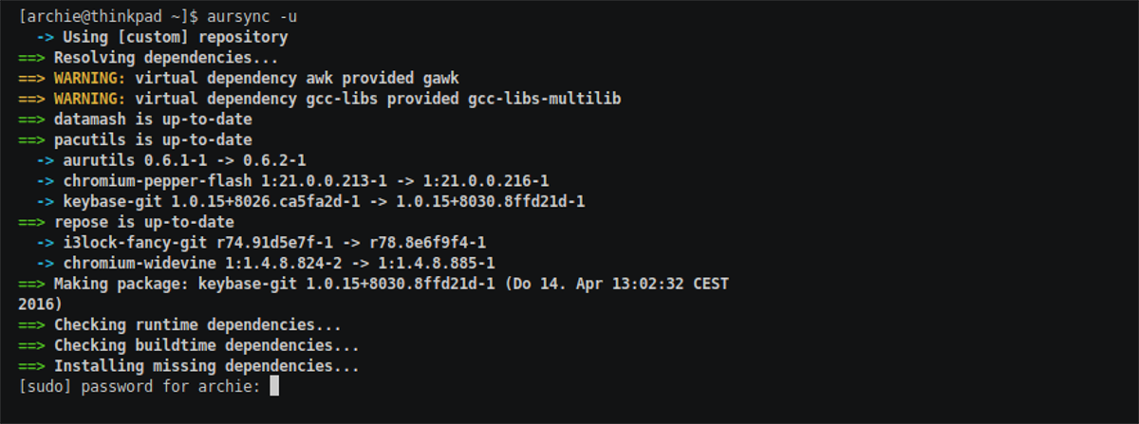Click the green arrow before 'Resolving dependencies'
The width and height of the screenshot is (1139, 424).
point(31,58)
